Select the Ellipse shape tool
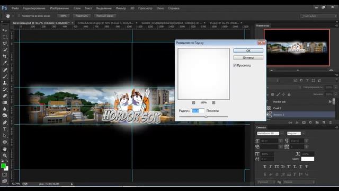This screenshot has height=191, width=339. coord(5,142)
